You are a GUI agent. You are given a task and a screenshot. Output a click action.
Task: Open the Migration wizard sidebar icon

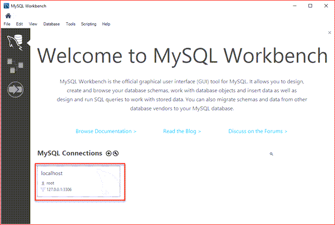click(x=15, y=90)
